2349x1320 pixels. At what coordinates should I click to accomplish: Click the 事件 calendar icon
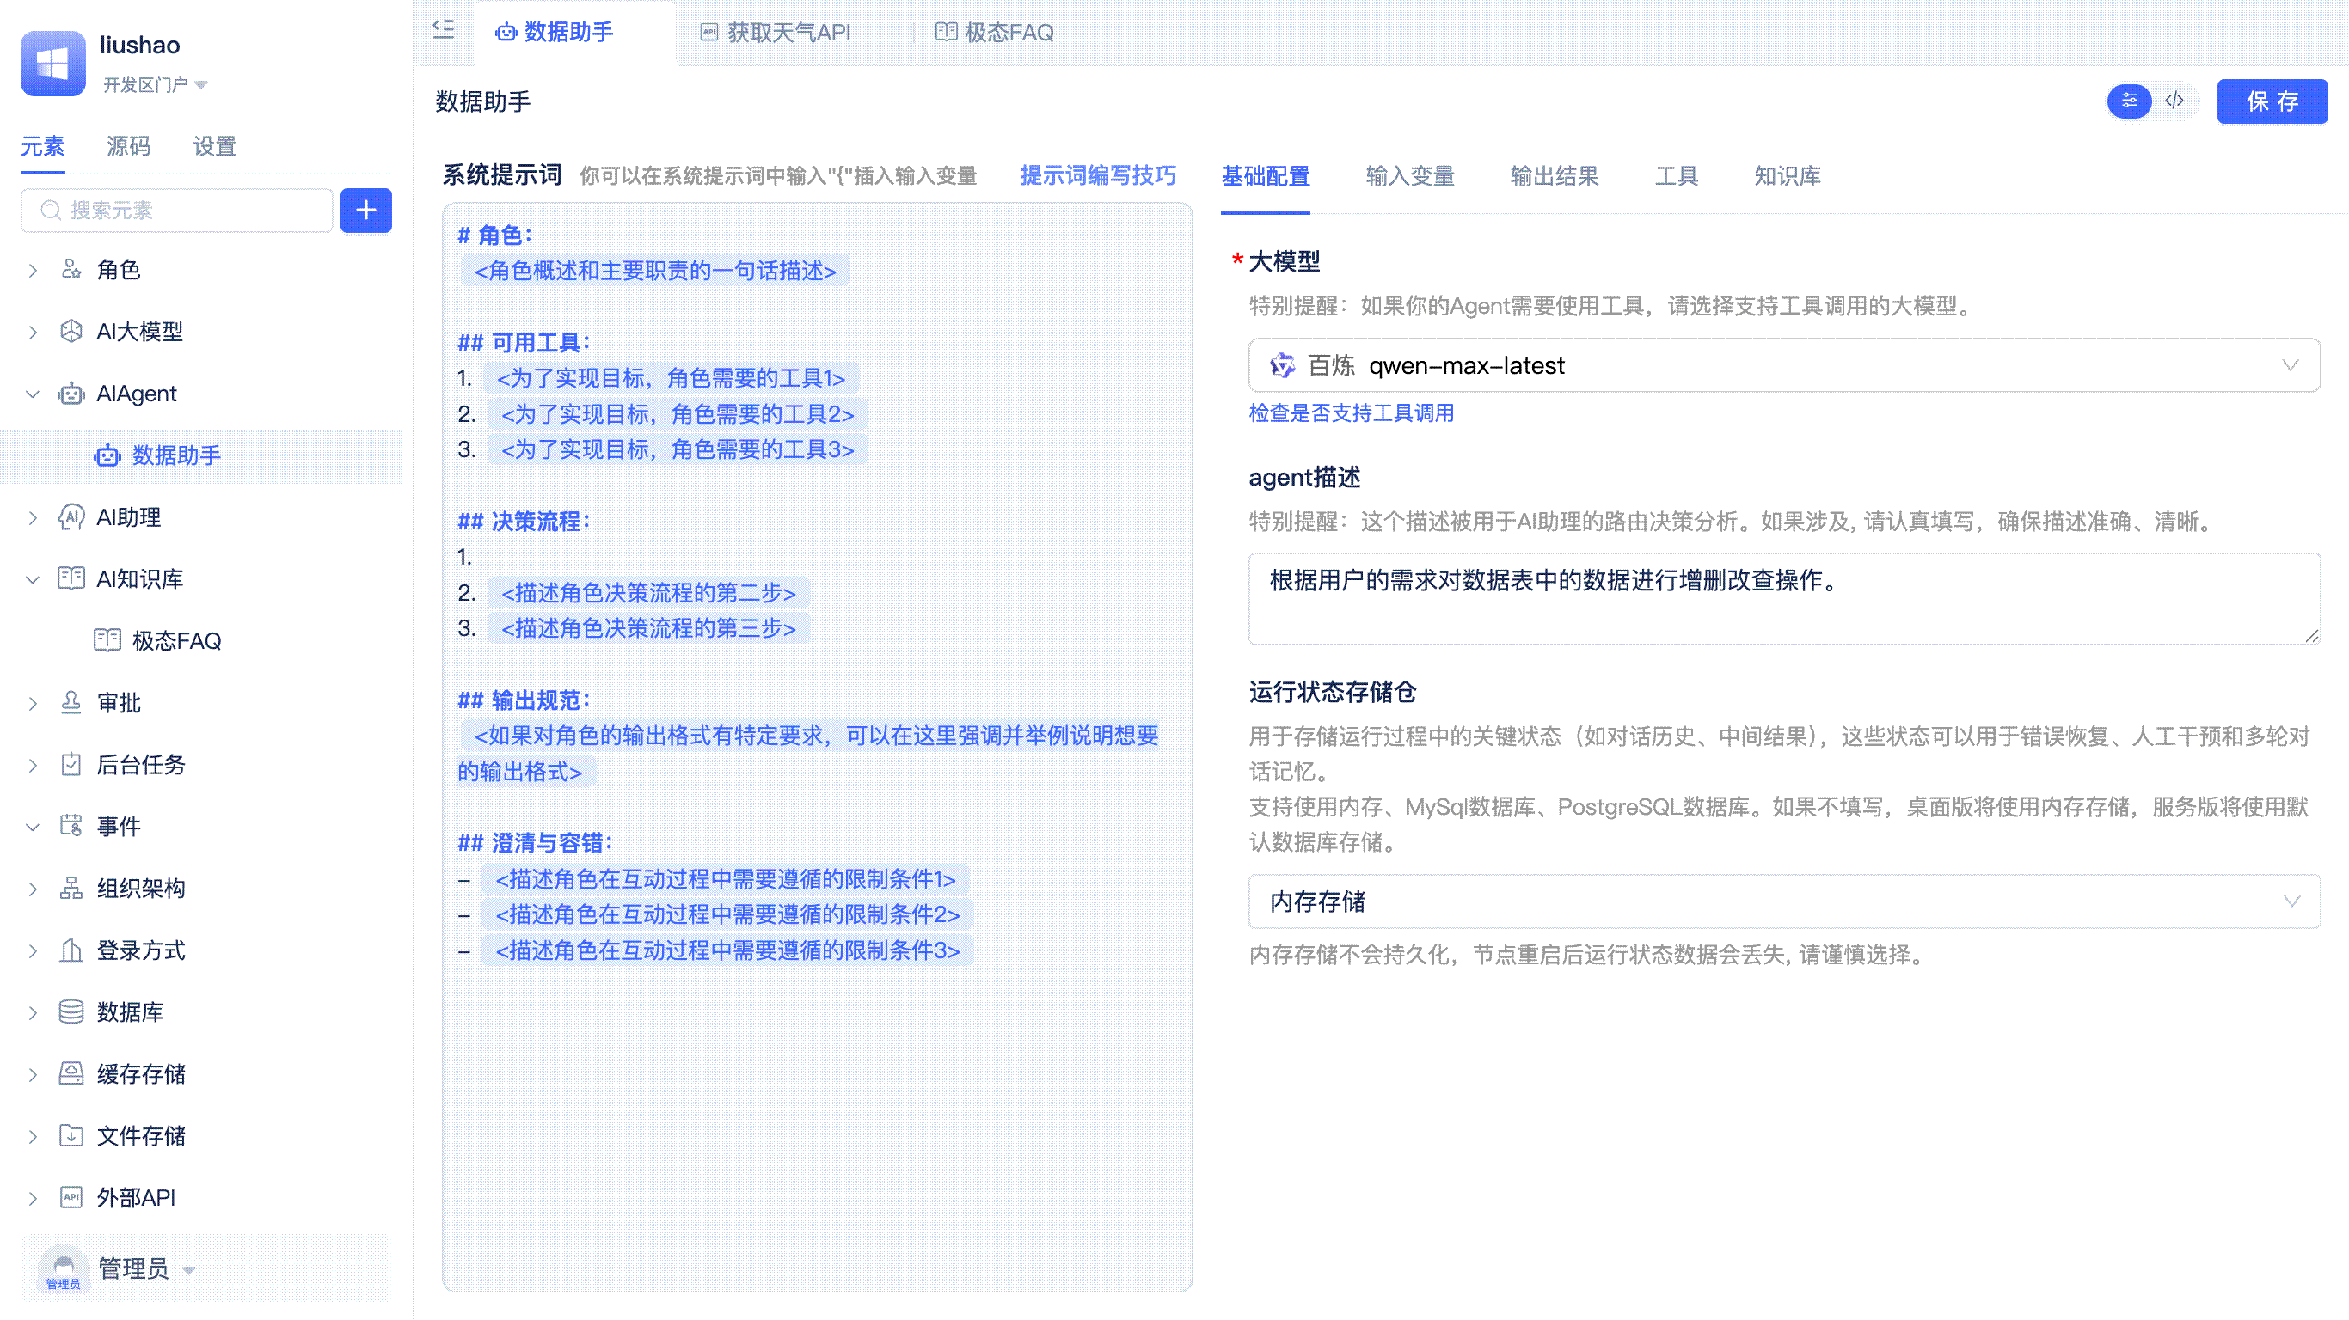tap(71, 827)
